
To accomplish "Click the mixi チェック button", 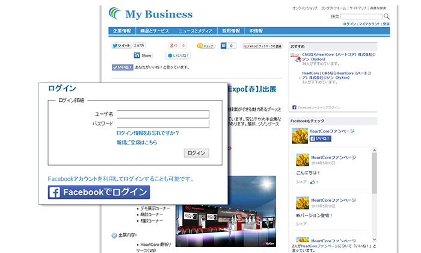I will click(206, 46).
